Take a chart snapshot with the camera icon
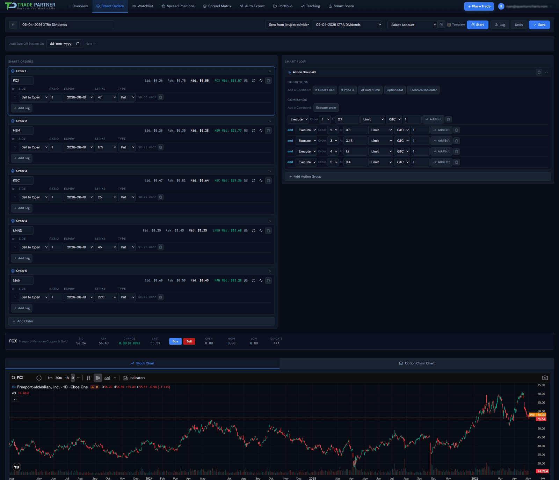The image size is (559, 480). pyautogui.click(x=545, y=378)
